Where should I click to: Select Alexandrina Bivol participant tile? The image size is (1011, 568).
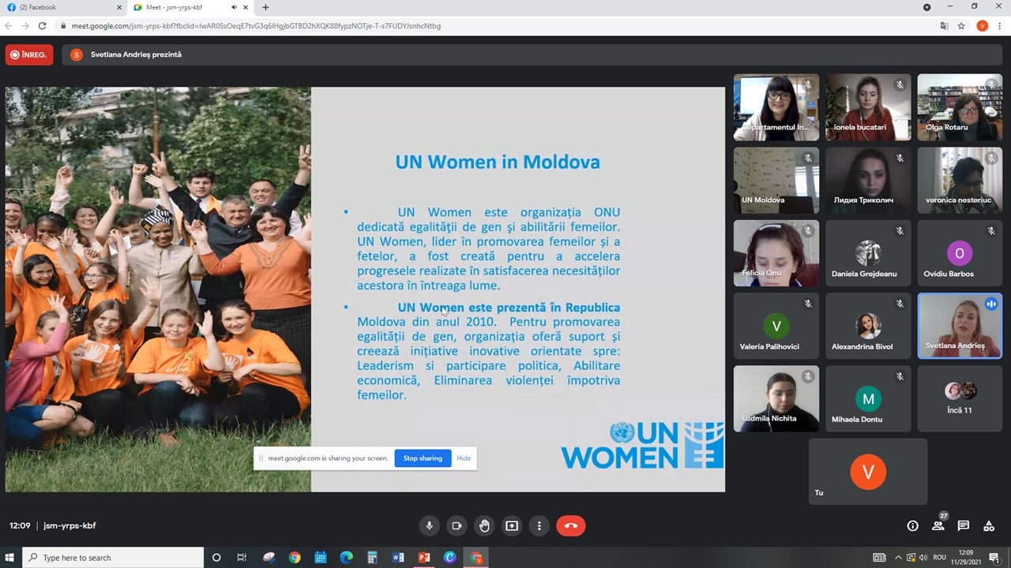click(x=868, y=326)
